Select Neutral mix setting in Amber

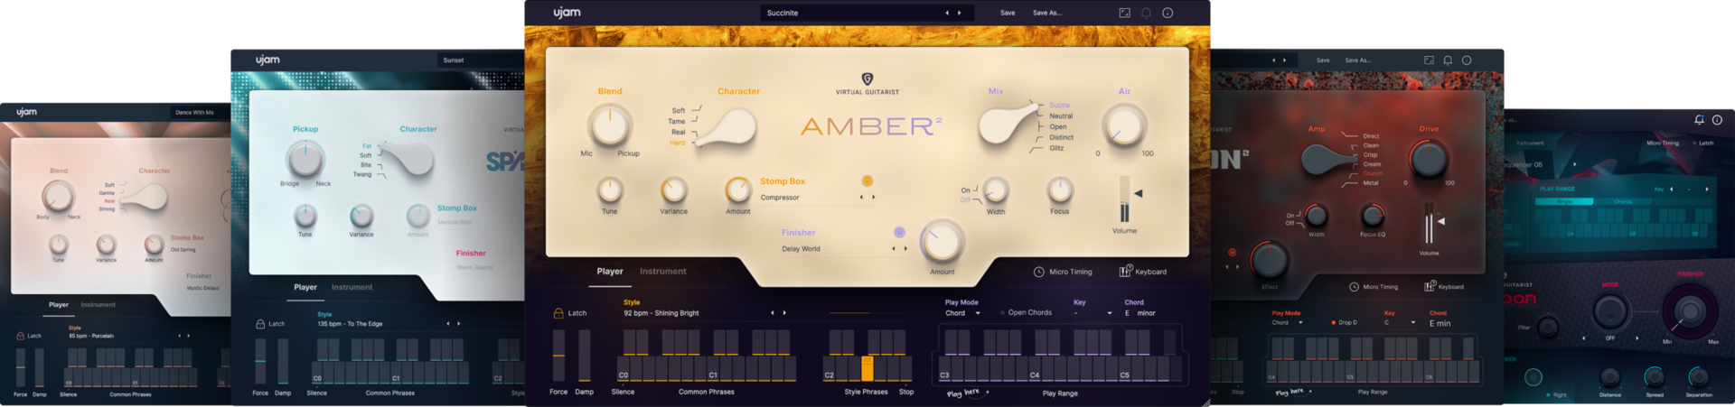click(x=1061, y=116)
